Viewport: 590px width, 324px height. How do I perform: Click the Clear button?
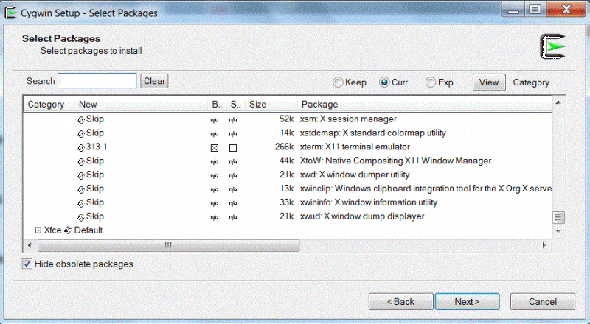click(x=154, y=81)
